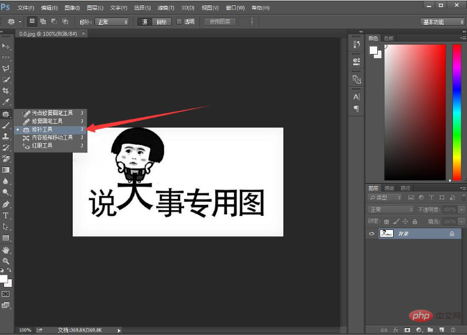This screenshot has height=335, width=467.
Task: Open the 滤镜(T) menu
Action: (x=165, y=8)
